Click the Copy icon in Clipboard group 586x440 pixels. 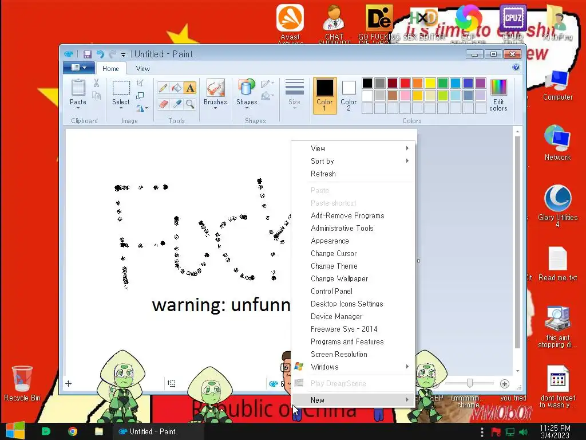(96, 96)
